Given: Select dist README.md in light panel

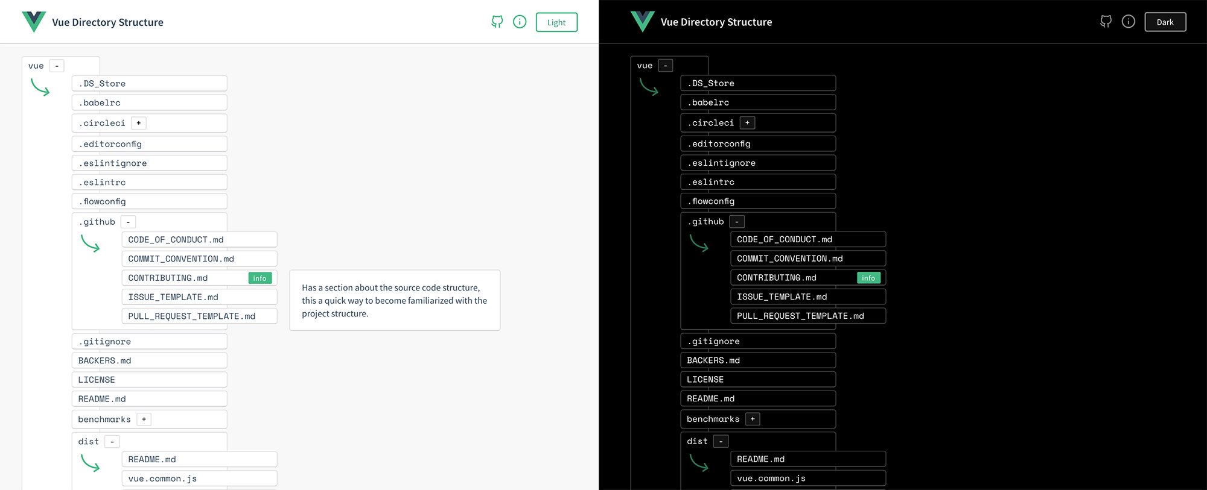Looking at the screenshot, I should (200, 459).
